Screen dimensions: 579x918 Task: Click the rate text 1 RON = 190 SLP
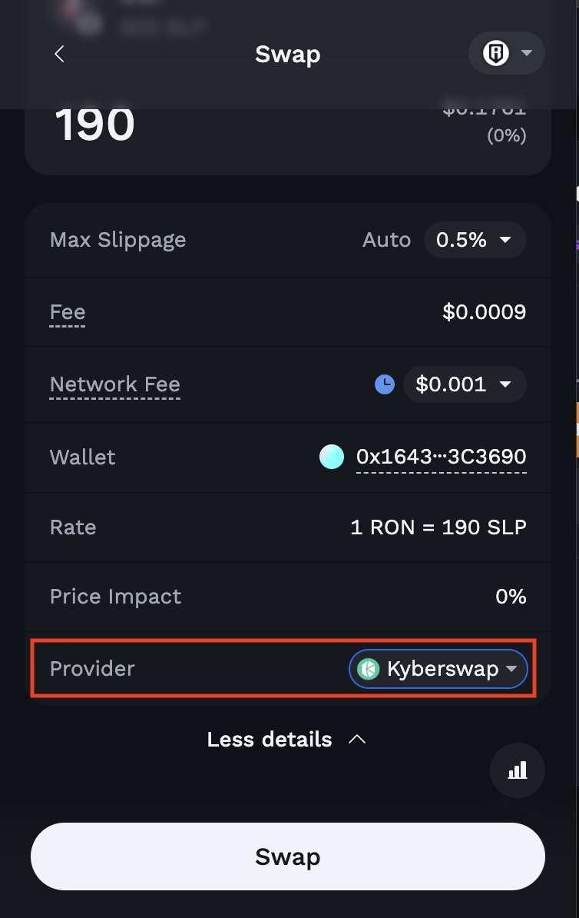pyautogui.click(x=438, y=527)
